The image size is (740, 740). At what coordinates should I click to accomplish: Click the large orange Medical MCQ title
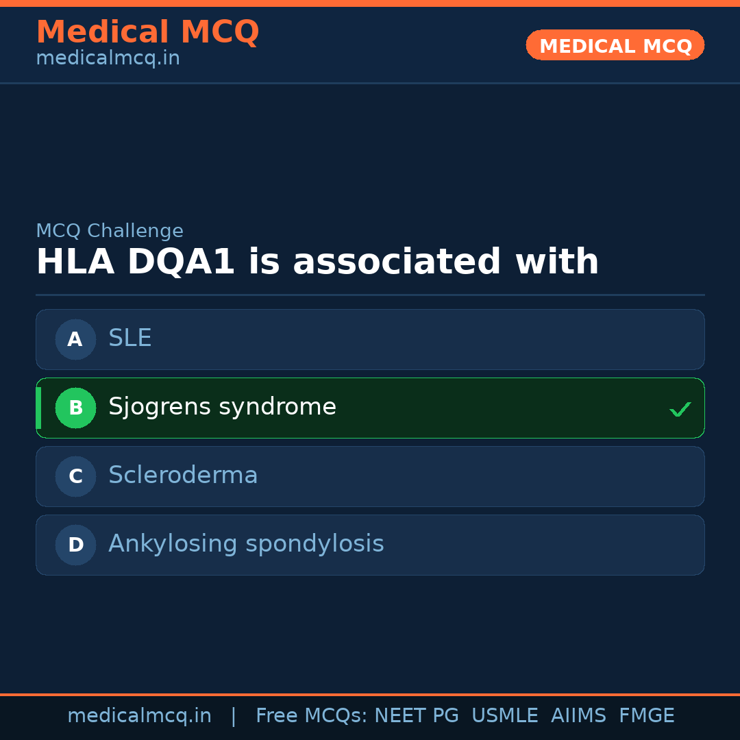[x=147, y=32]
